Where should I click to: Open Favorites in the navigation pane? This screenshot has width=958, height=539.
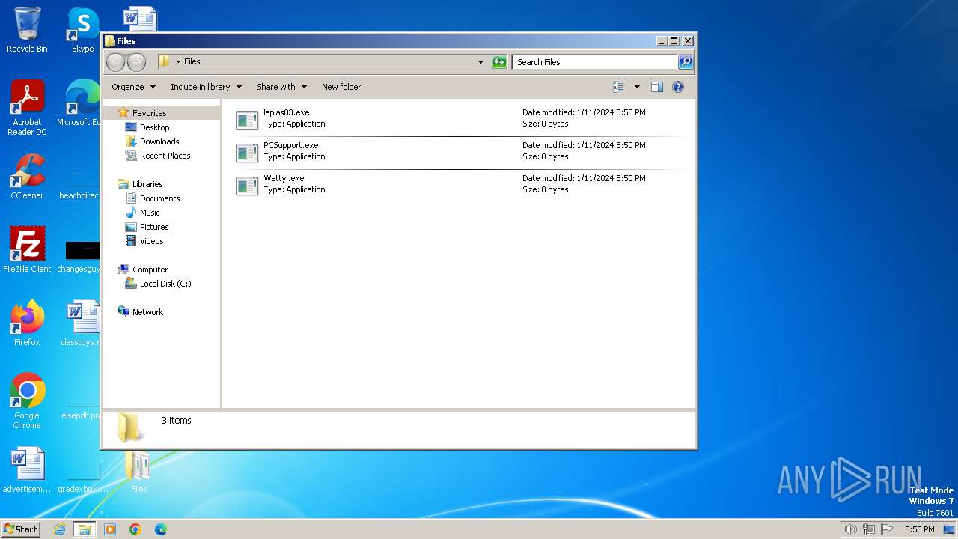pyautogui.click(x=149, y=113)
